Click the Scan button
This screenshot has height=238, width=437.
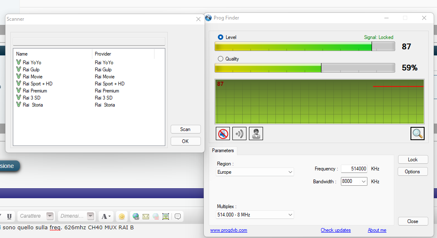pyautogui.click(x=185, y=129)
